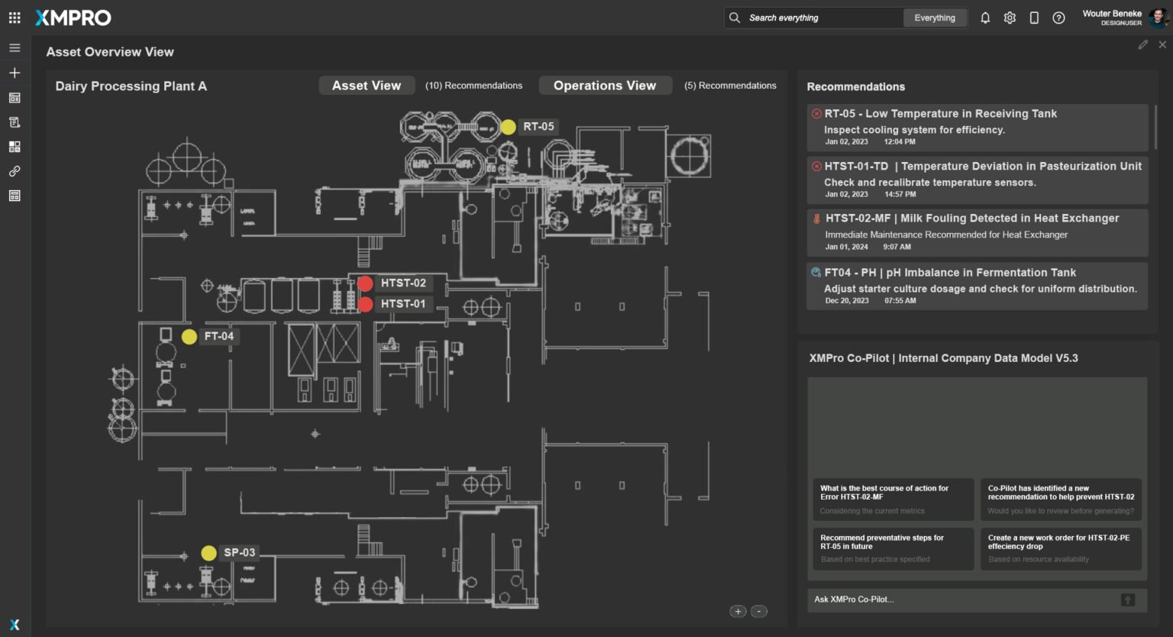Click the help question mark icon
The width and height of the screenshot is (1173, 637).
point(1058,18)
